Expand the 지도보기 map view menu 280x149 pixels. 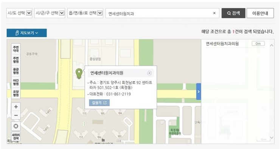27,33
